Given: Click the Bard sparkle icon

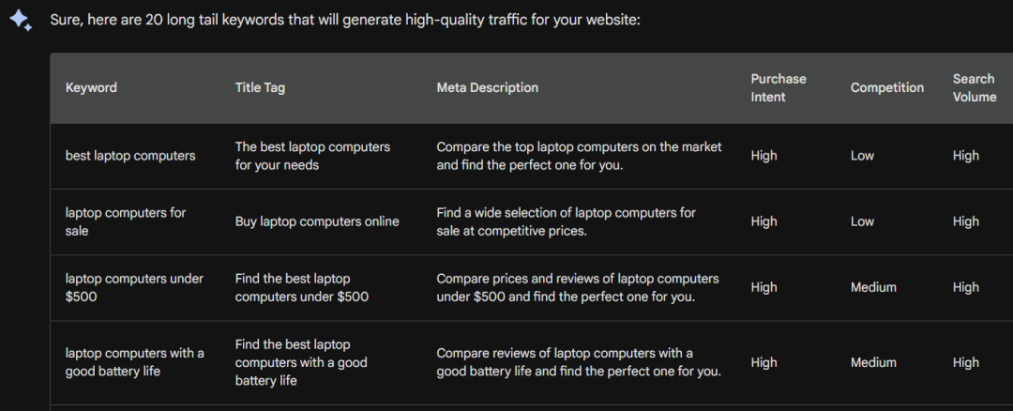Looking at the screenshot, I should 21,20.
